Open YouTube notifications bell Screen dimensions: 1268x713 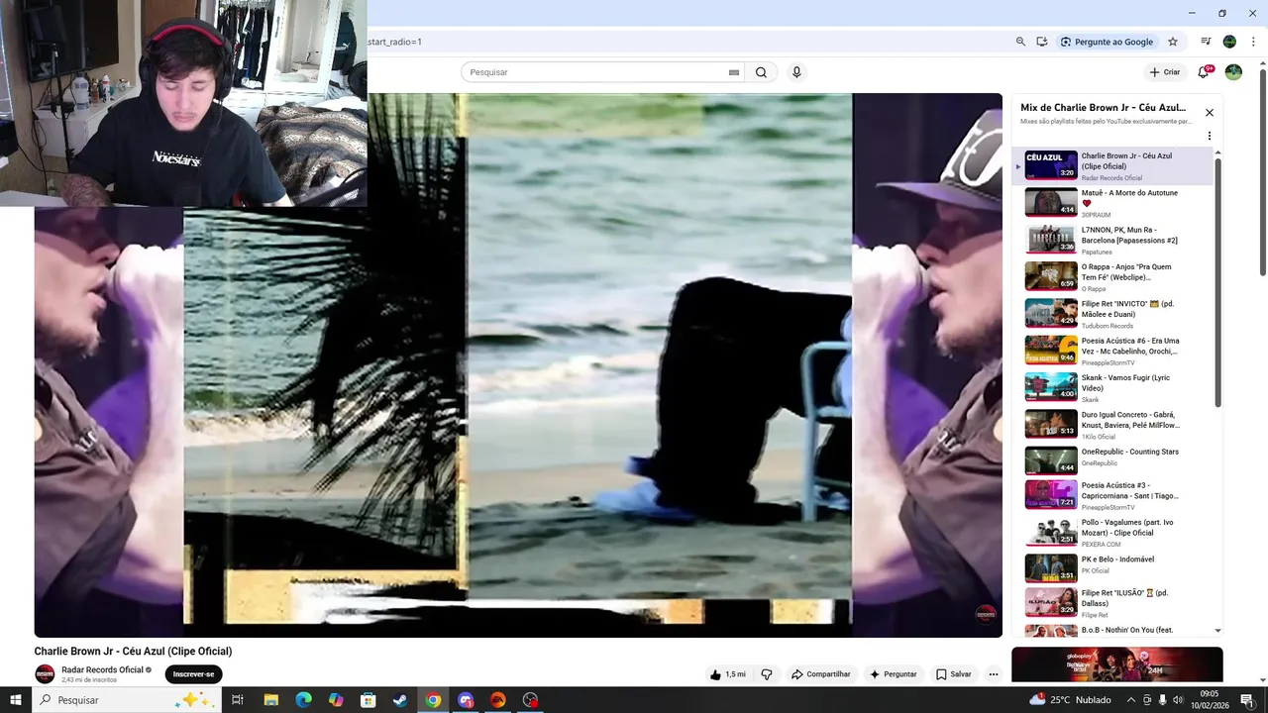(x=1204, y=72)
